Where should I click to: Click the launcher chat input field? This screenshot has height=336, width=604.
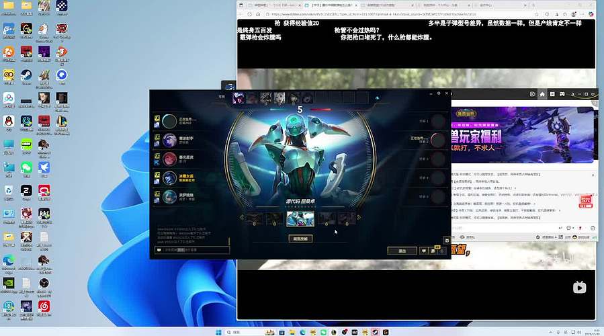[x=504, y=228]
